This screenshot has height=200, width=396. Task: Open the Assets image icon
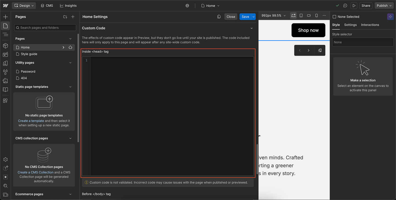(5, 81)
